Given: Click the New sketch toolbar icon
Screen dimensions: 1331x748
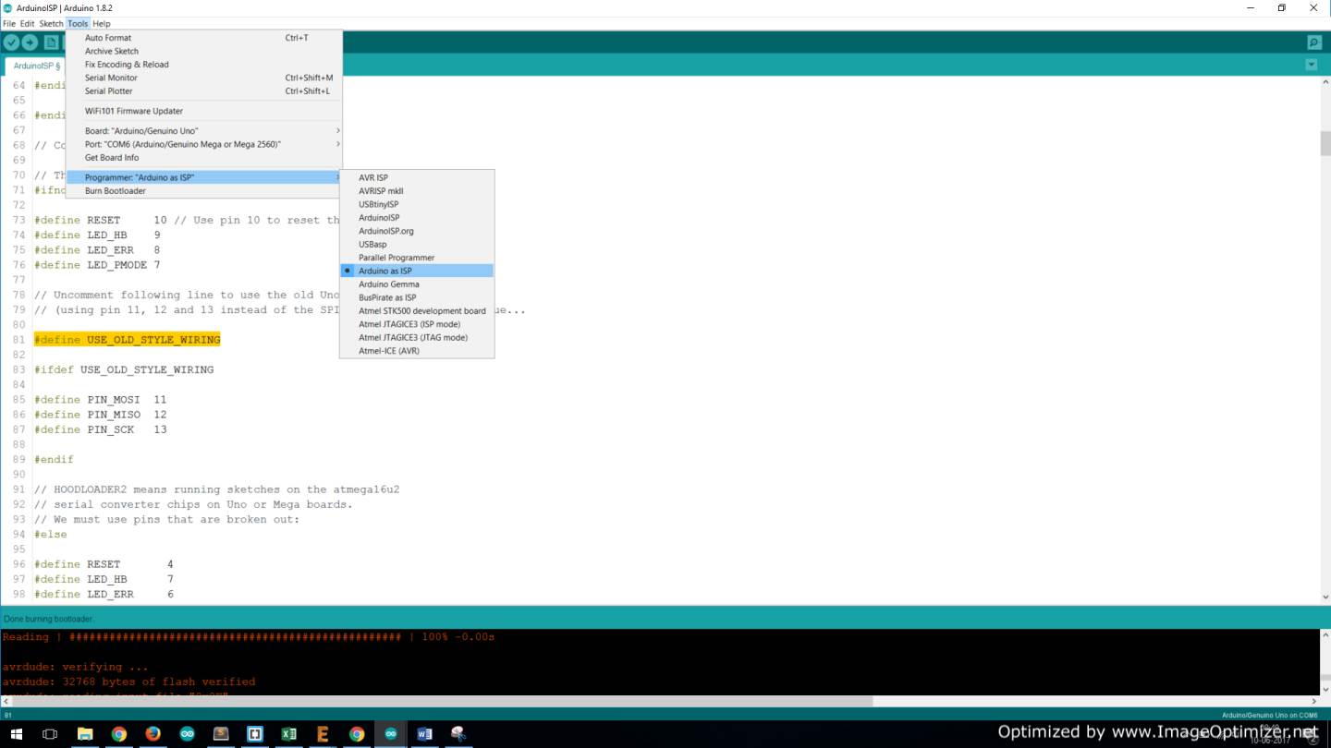Looking at the screenshot, I should click(52, 42).
